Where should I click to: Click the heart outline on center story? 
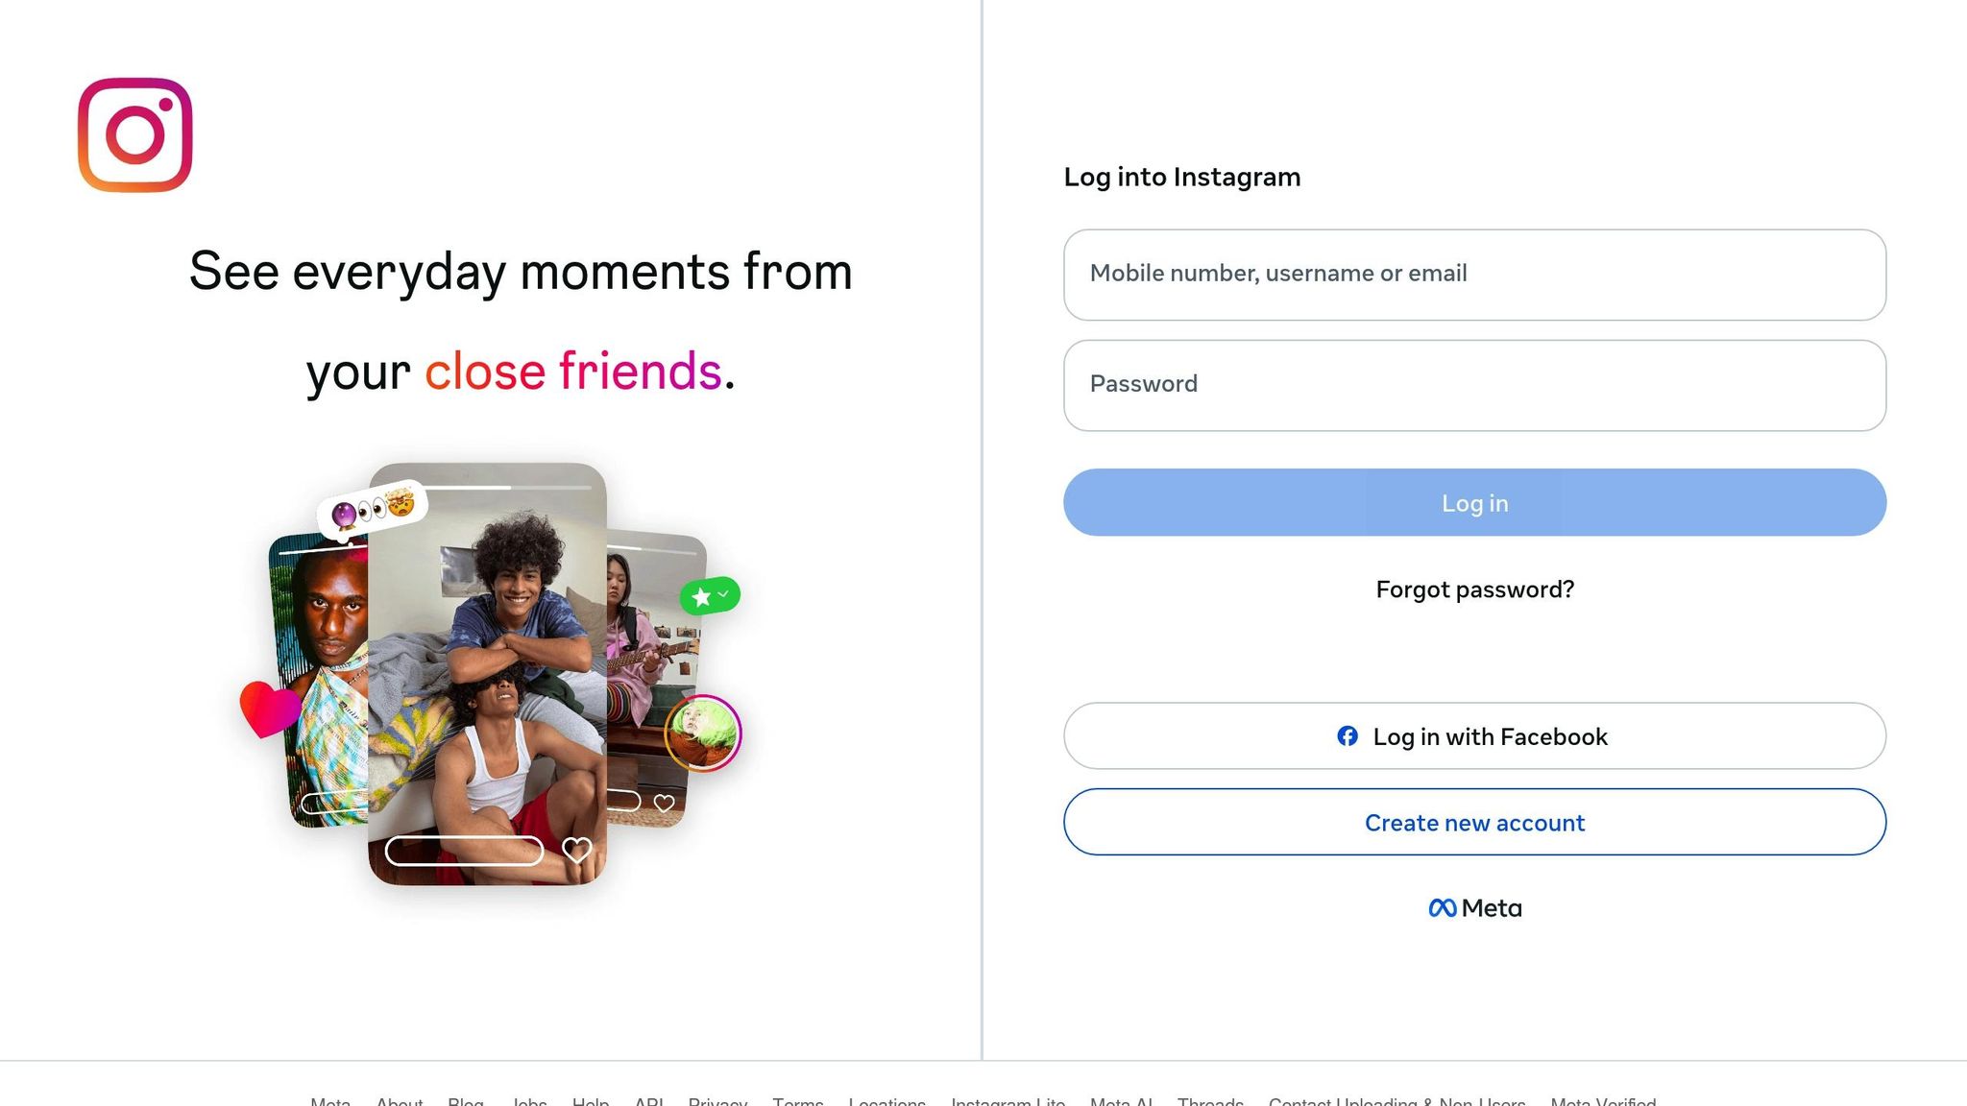coord(576,850)
